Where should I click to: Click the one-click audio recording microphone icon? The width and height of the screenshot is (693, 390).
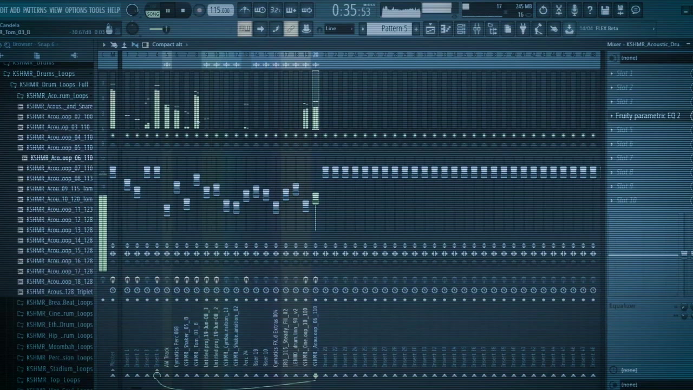574,10
